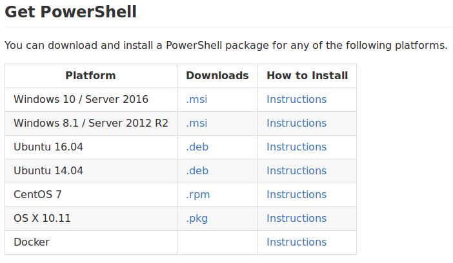Select the CentOS 7 platform cell
The height and width of the screenshot is (263, 453).
click(x=91, y=195)
